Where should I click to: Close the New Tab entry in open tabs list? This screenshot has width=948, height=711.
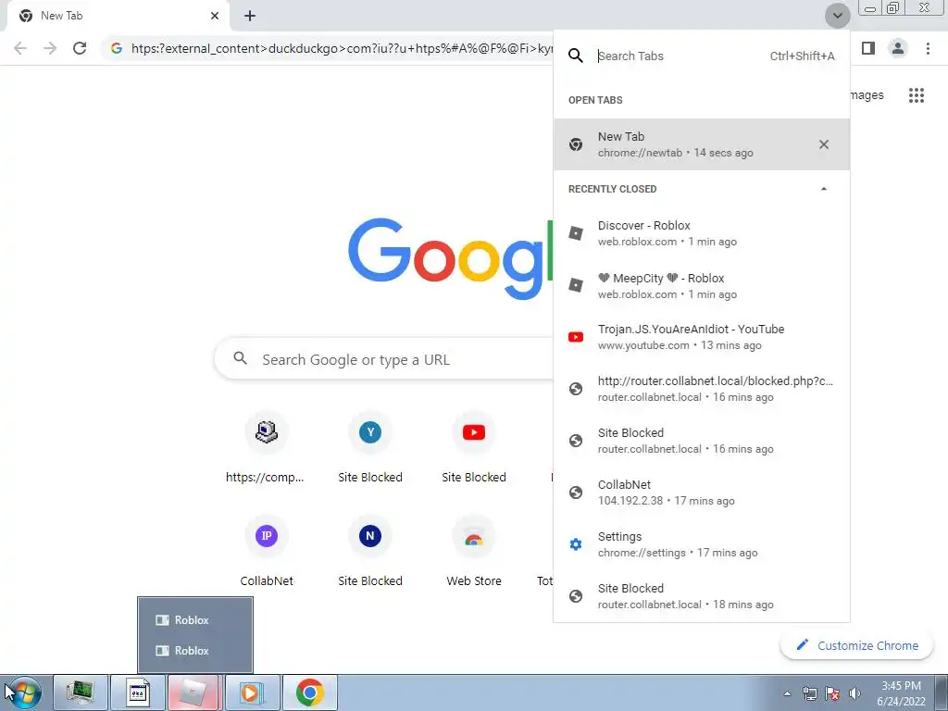[823, 144]
